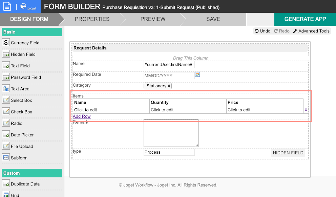Click the Joget logo in header
Viewport: 336px width, 197px height.
pos(28,6)
